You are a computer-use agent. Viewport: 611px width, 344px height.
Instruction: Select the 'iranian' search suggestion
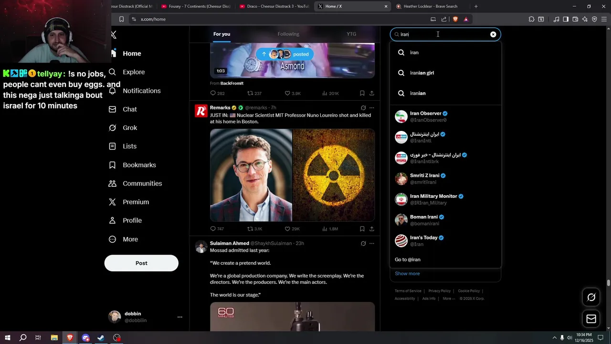coord(445,93)
